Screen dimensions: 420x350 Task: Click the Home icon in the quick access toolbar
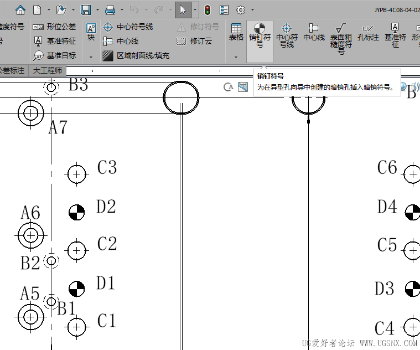(20, 10)
